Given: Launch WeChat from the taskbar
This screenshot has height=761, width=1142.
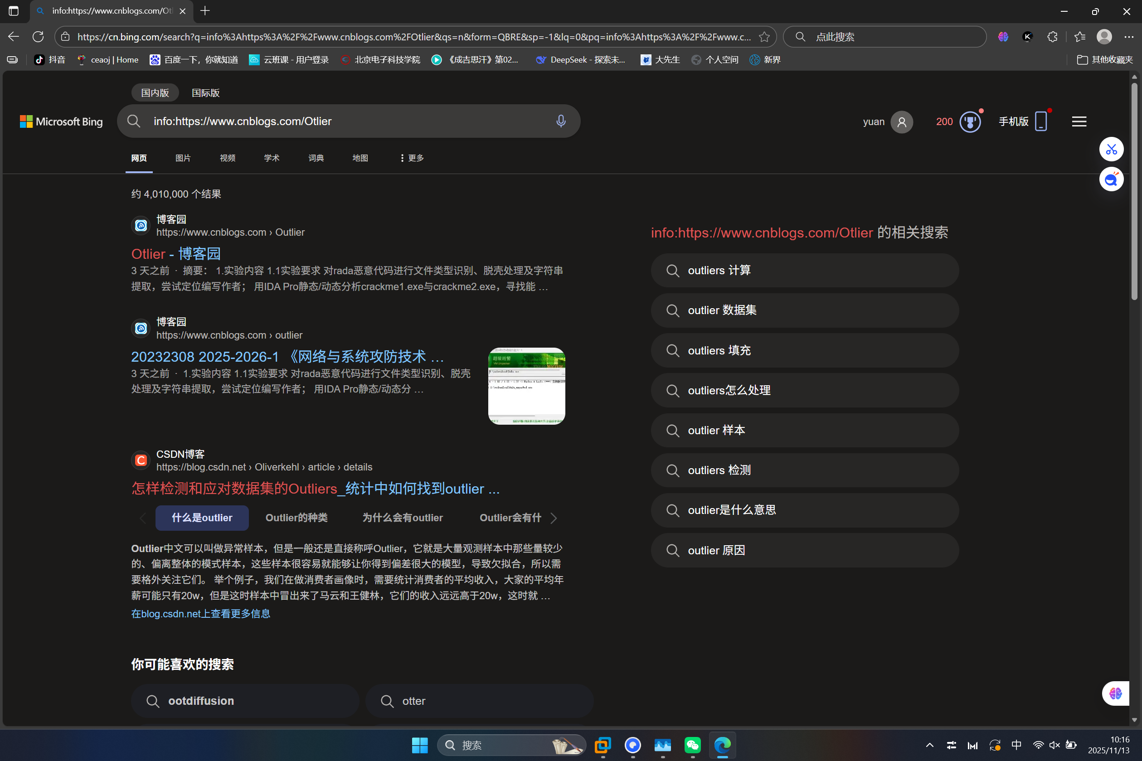Looking at the screenshot, I should [x=692, y=746].
